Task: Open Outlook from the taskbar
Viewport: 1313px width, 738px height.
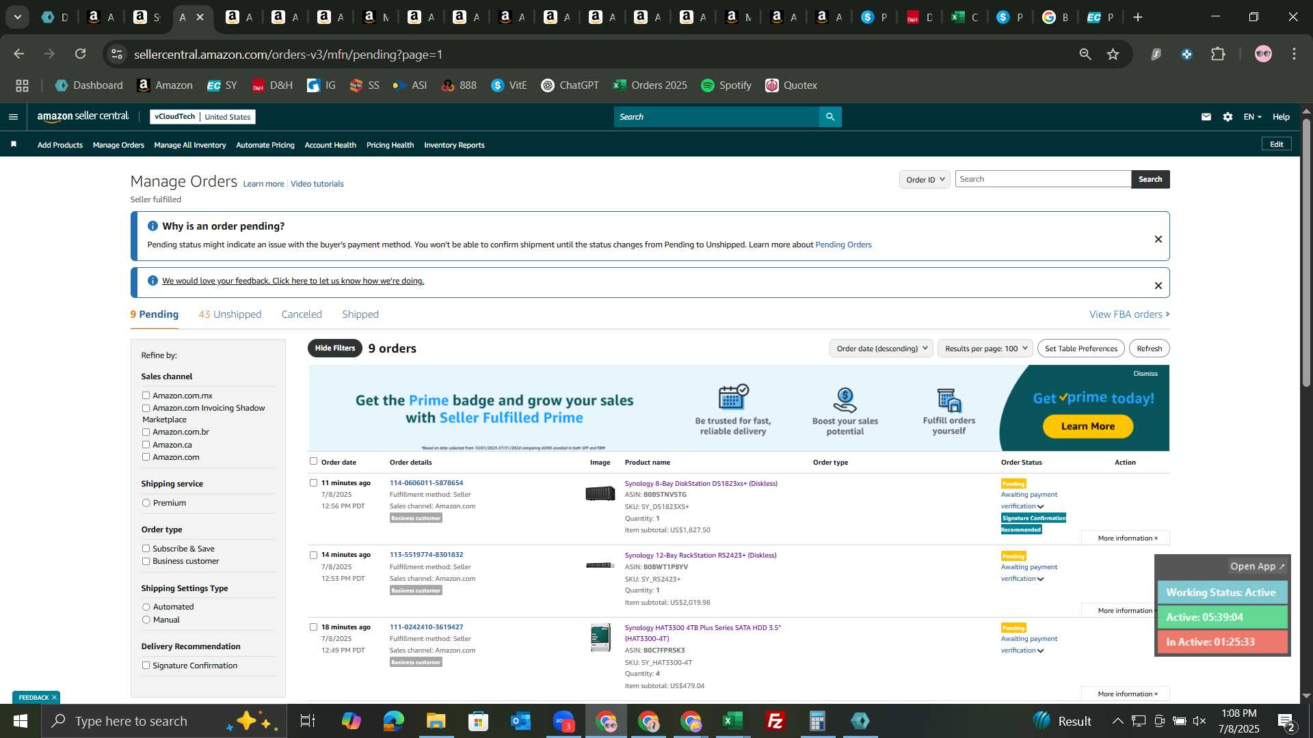Action: pyautogui.click(x=520, y=721)
